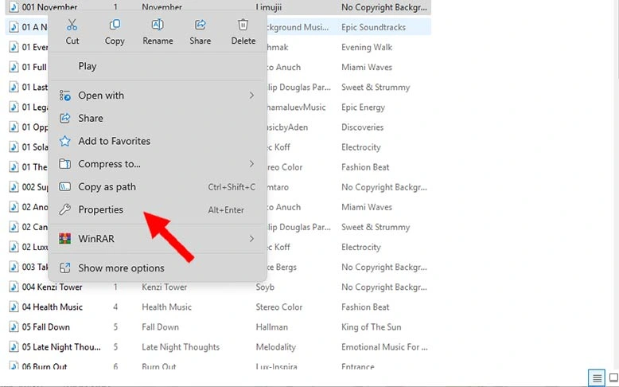
Task: Expand the Open with submenu arrow
Action: [x=251, y=96]
